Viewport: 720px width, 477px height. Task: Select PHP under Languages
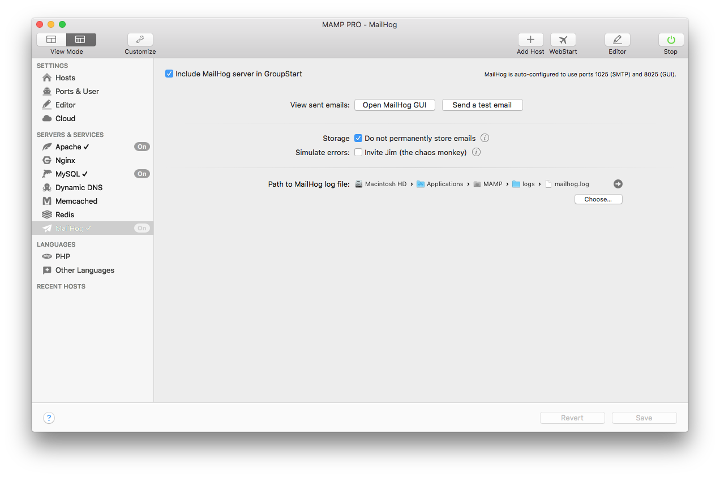click(x=63, y=256)
